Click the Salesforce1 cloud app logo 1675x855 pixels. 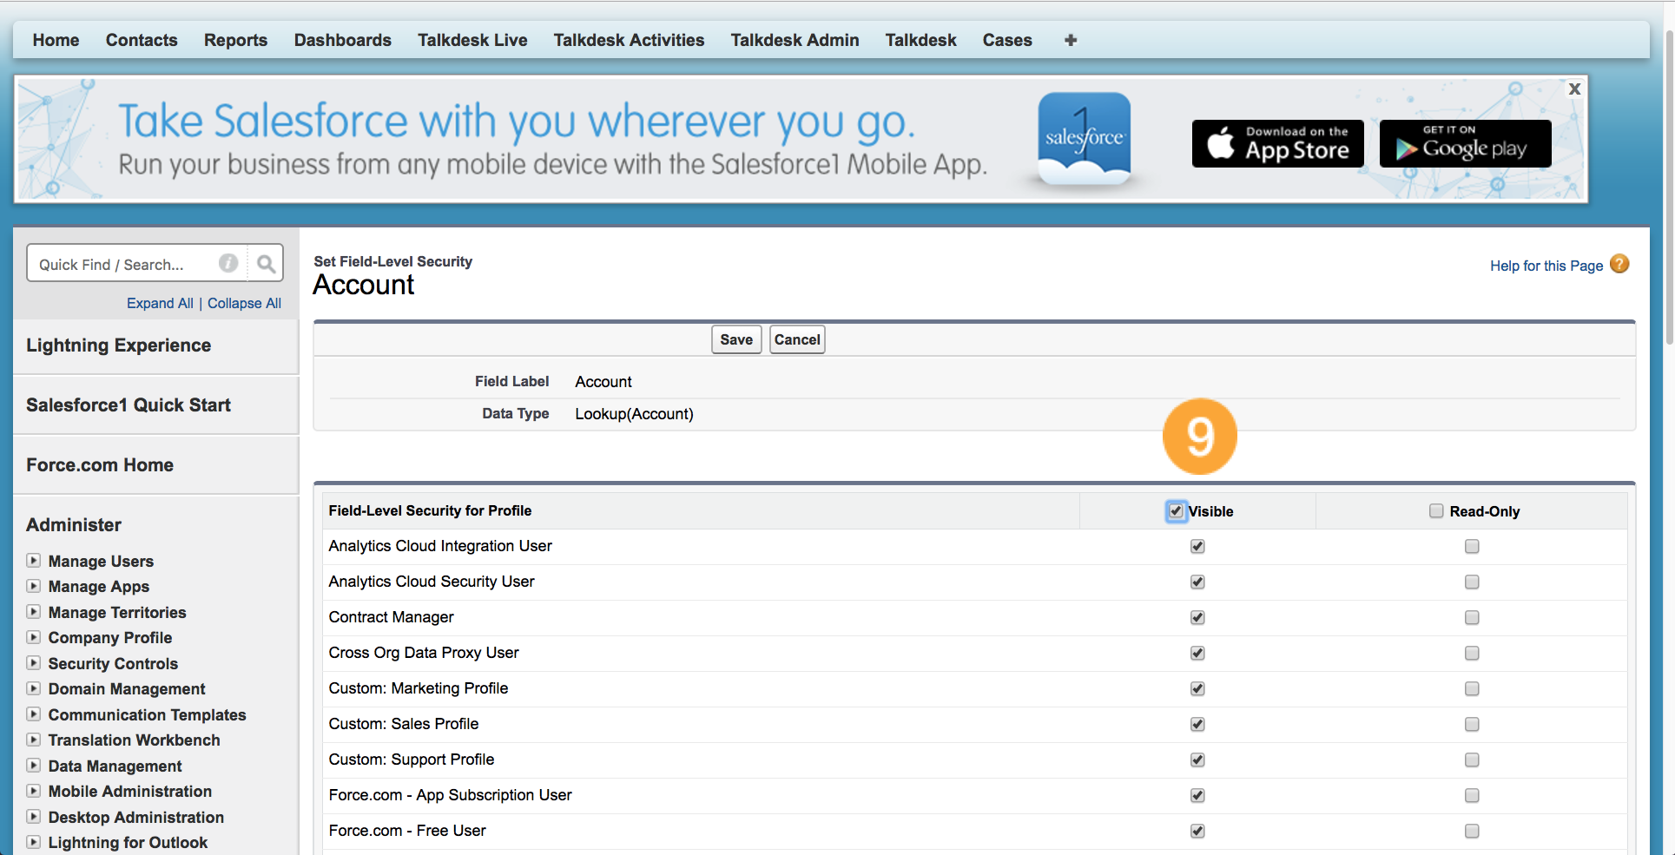click(x=1085, y=139)
